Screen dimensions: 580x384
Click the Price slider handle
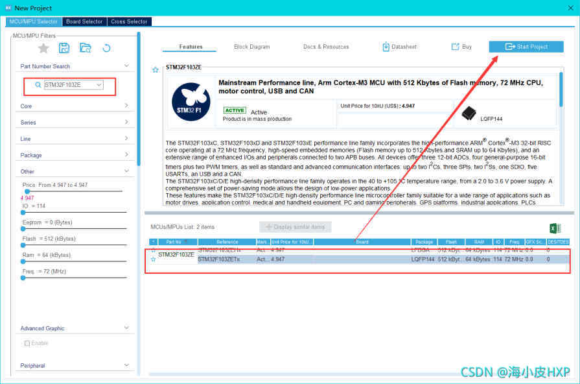coord(27,191)
